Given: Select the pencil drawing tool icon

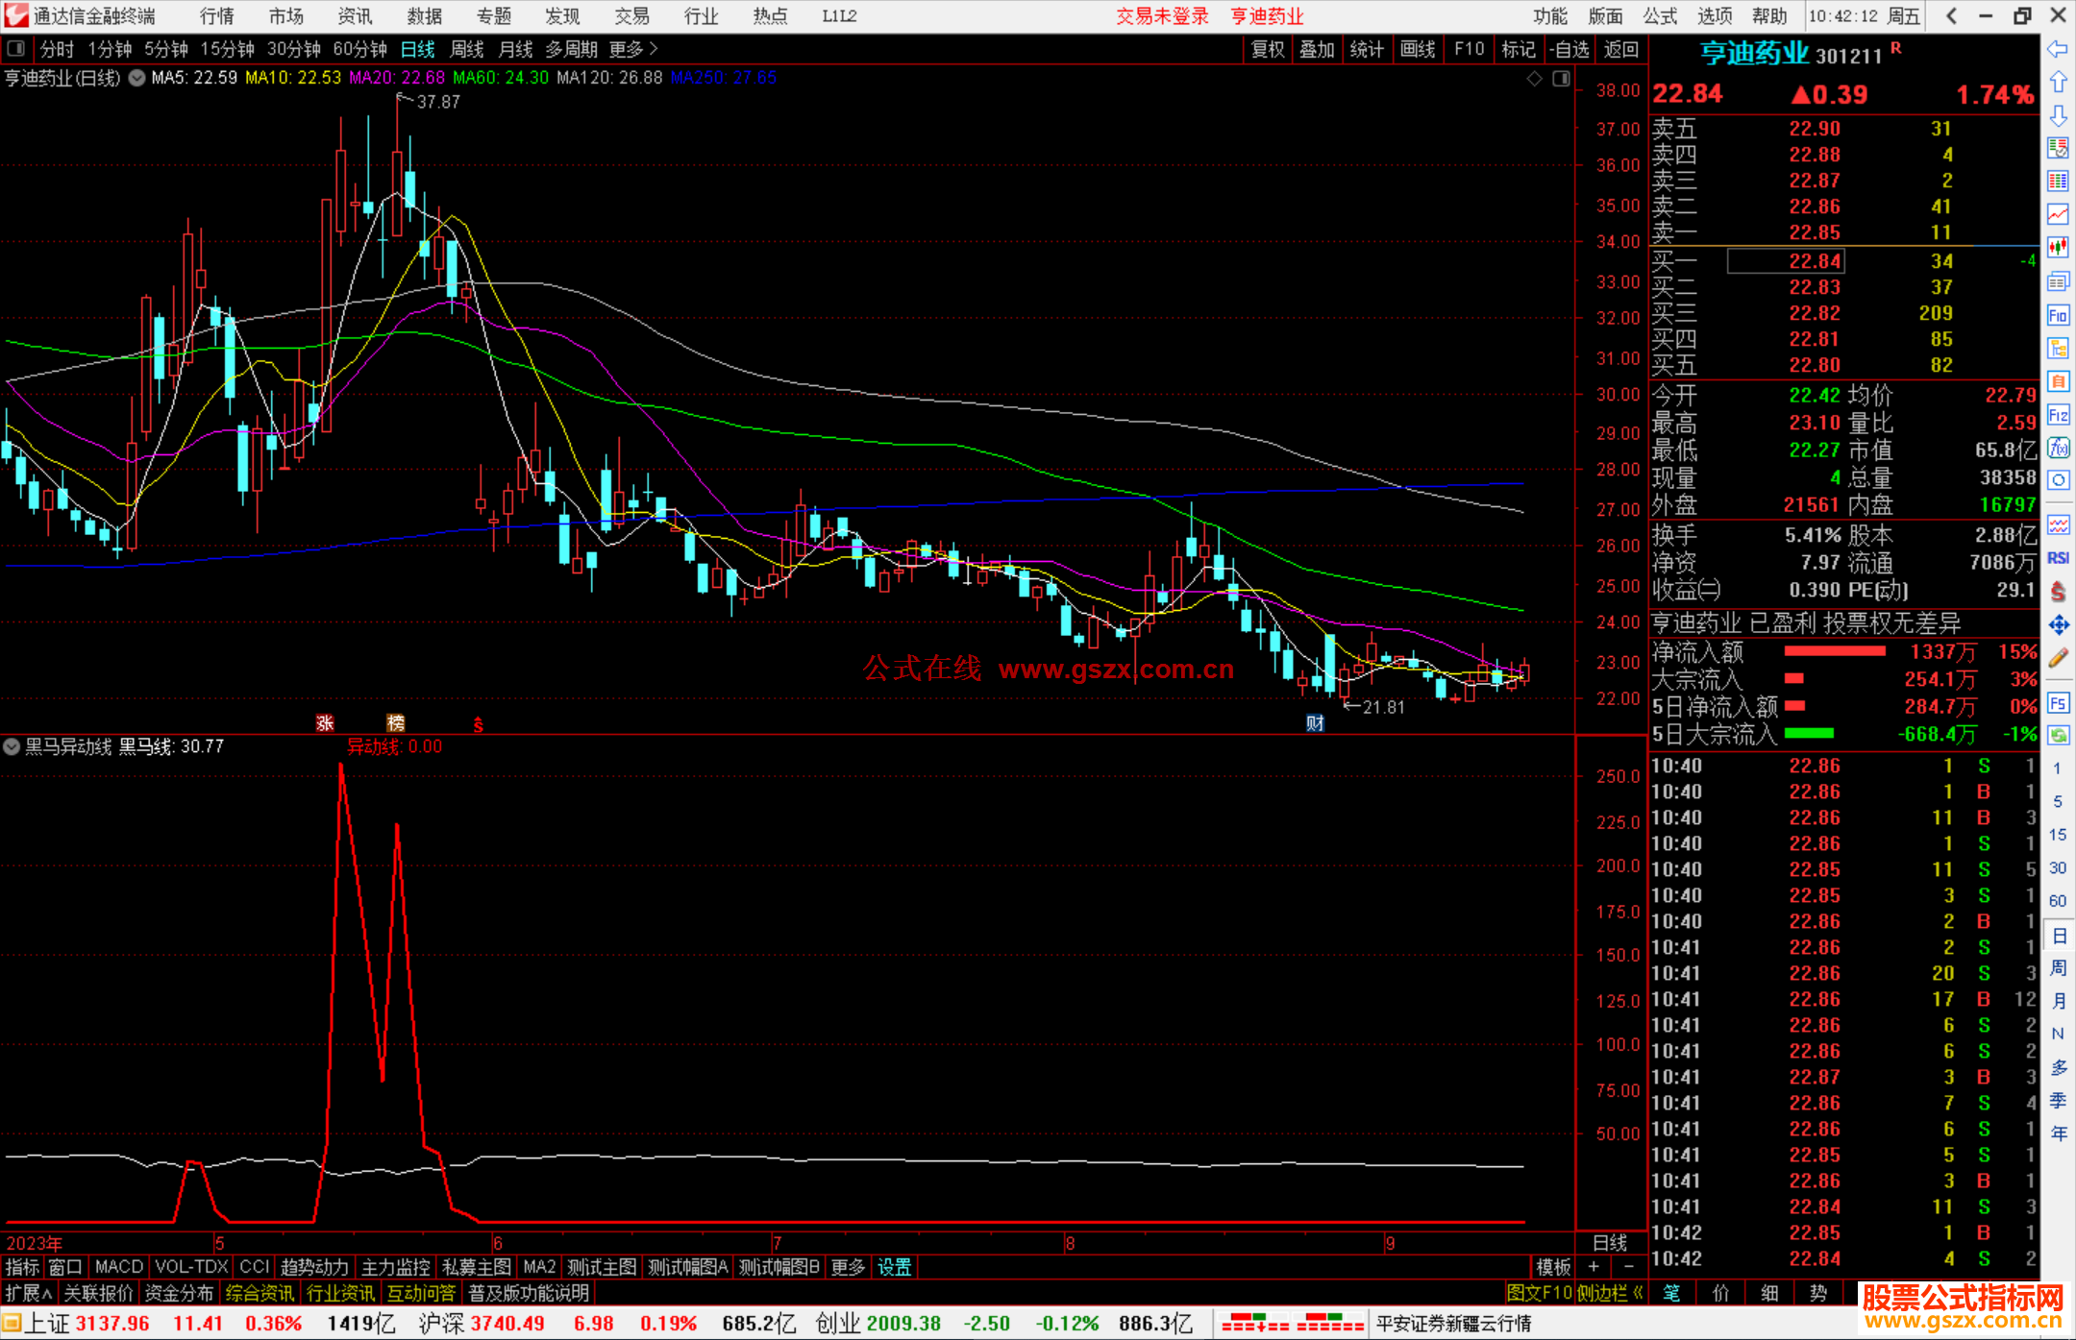Looking at the screenshot, I should click(x=2058, y=658).
